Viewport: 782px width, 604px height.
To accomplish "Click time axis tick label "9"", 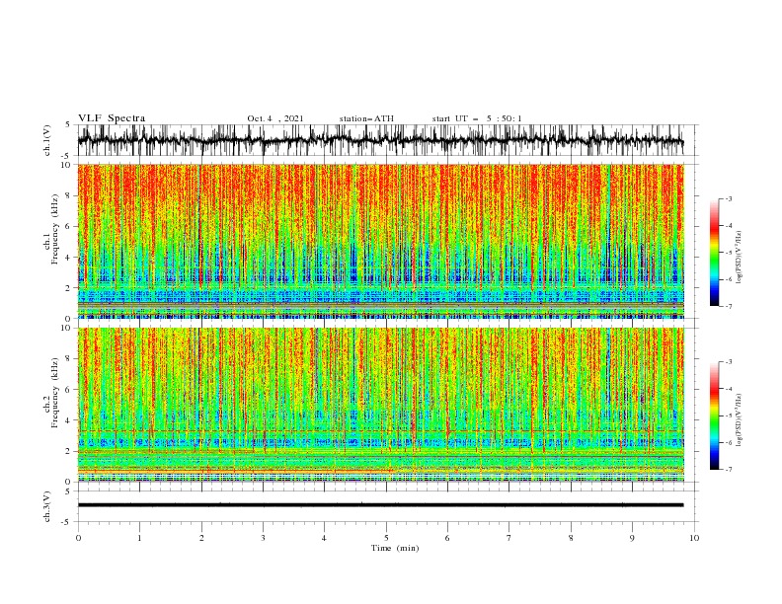I will click(x=632, y=538).
